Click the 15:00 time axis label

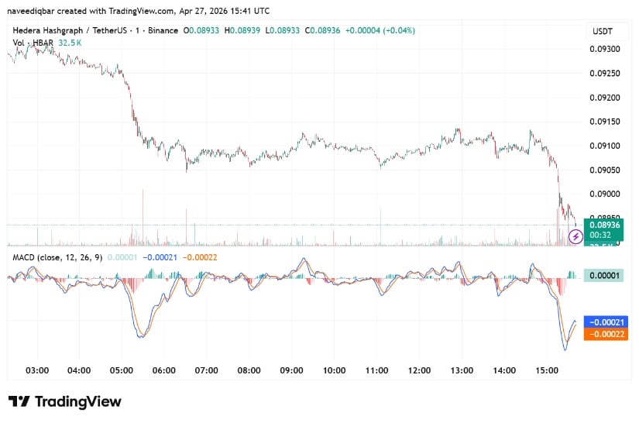pyautogui.click(x=548, y=371)
